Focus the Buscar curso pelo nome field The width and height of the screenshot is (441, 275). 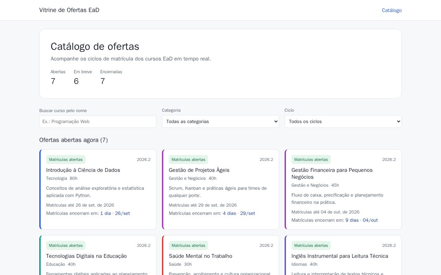pos(98,122)
